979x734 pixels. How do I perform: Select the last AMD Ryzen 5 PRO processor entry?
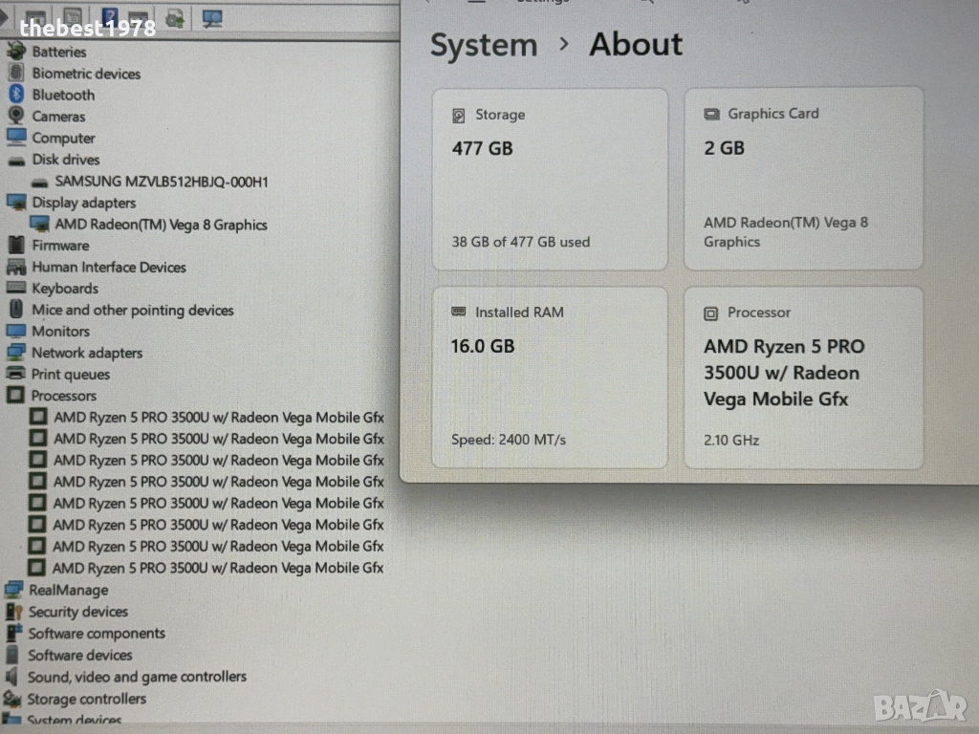[x=218, y=568]
